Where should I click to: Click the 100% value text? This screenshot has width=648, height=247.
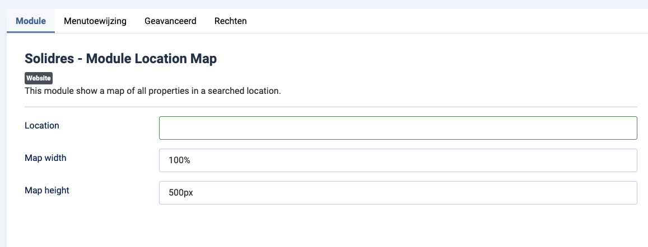180,160
